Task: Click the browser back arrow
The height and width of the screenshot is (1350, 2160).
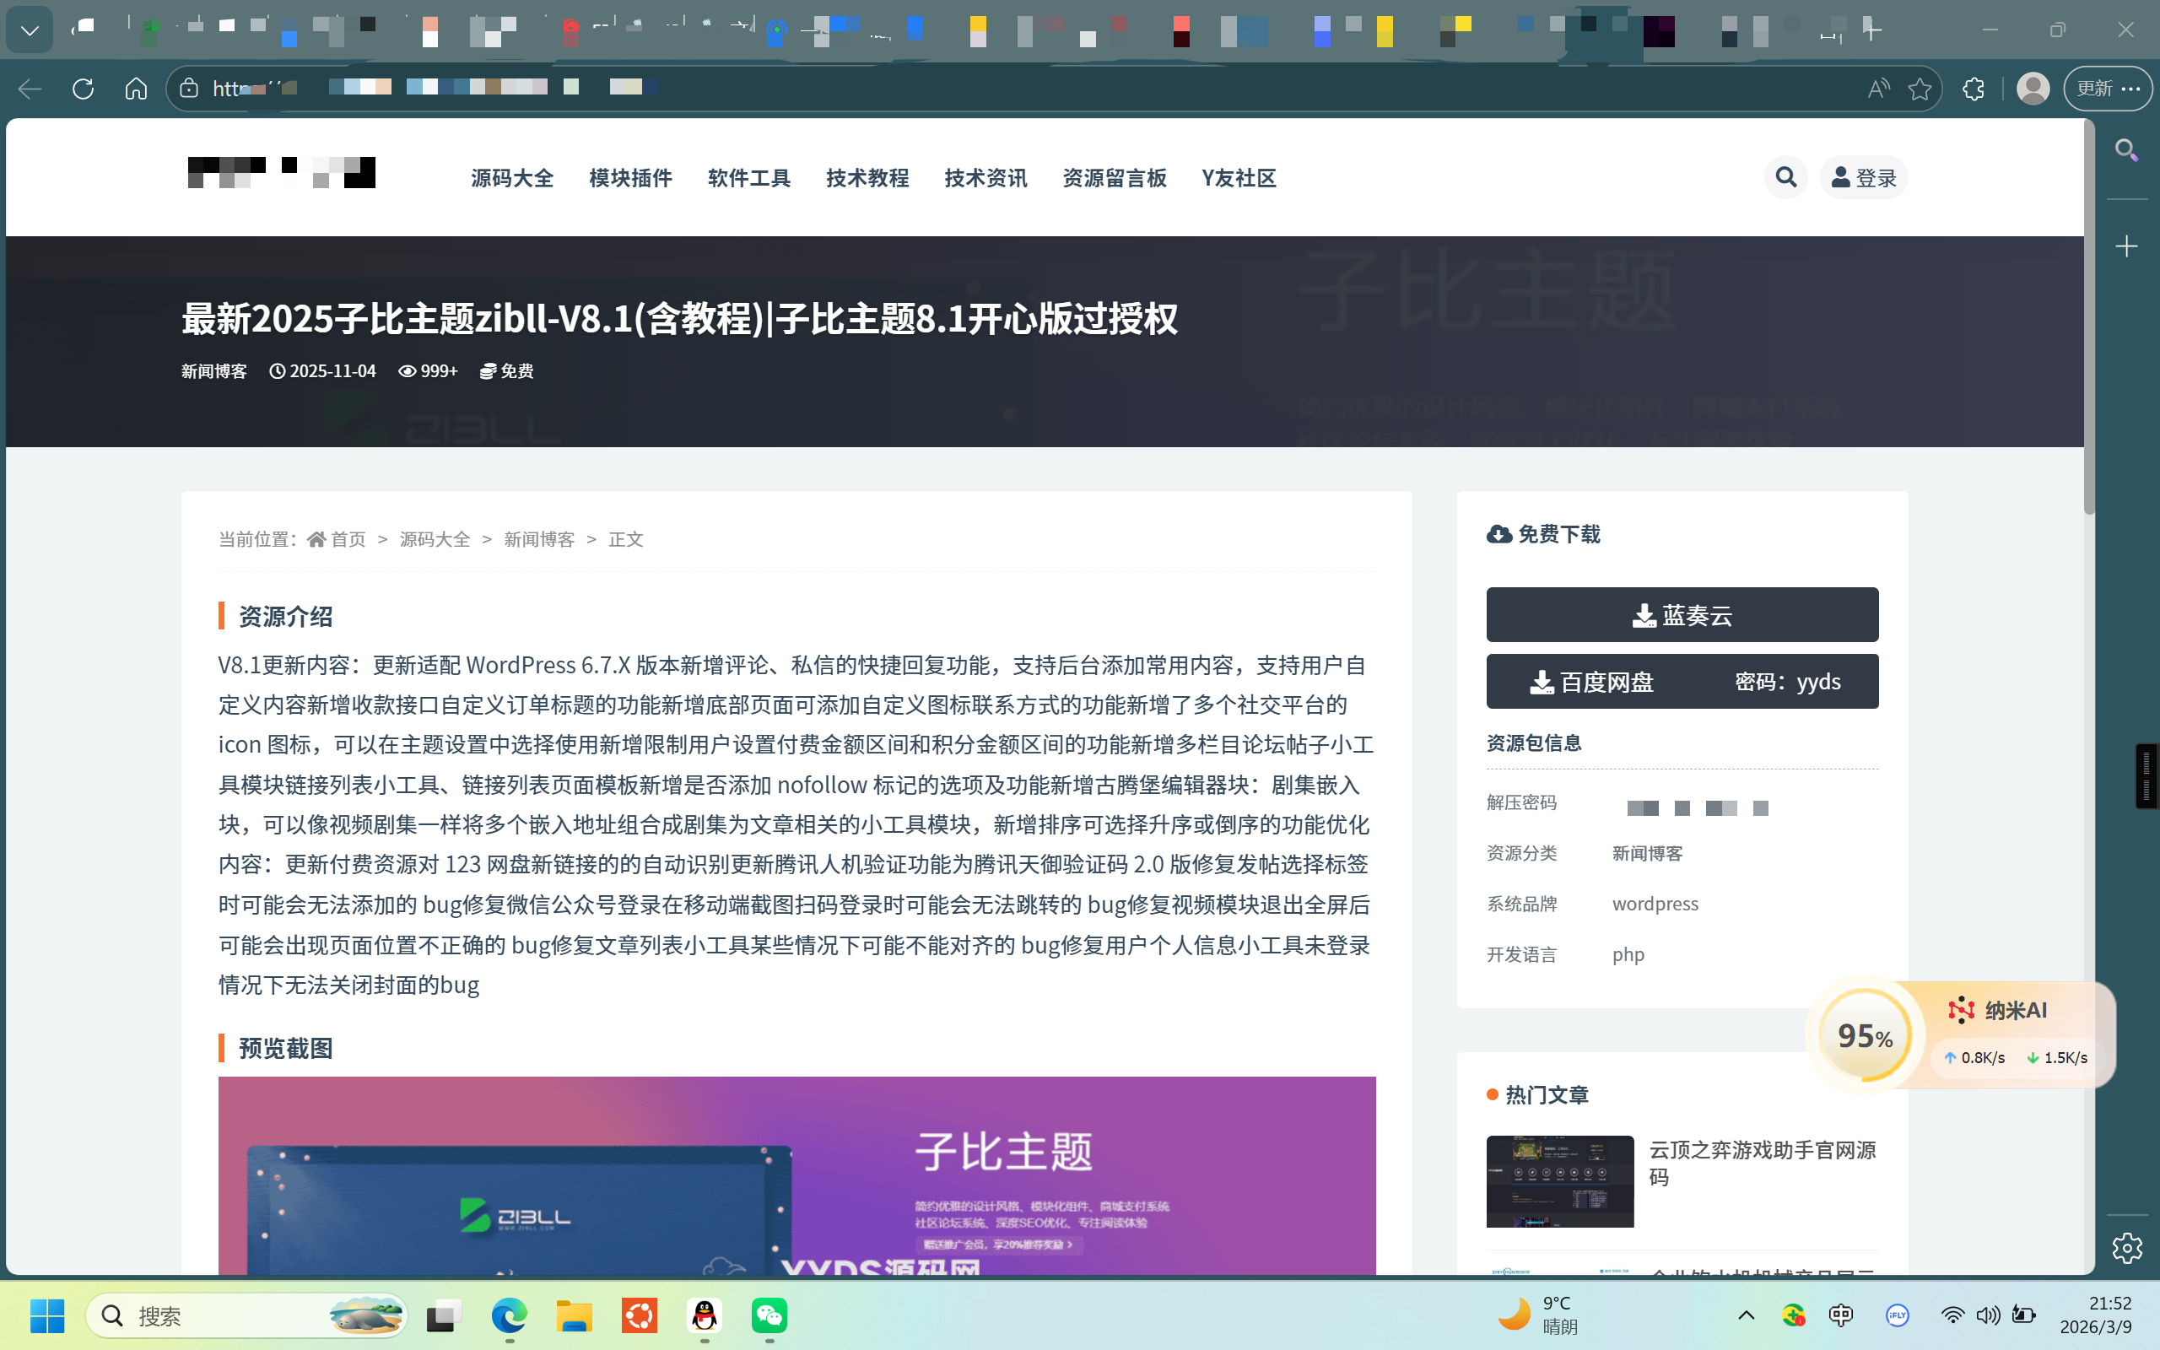Action: pos(30,89)
